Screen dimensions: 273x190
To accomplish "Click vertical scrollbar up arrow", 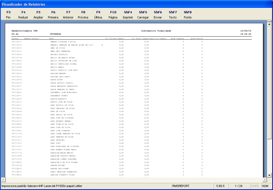I will click(269, 24).
